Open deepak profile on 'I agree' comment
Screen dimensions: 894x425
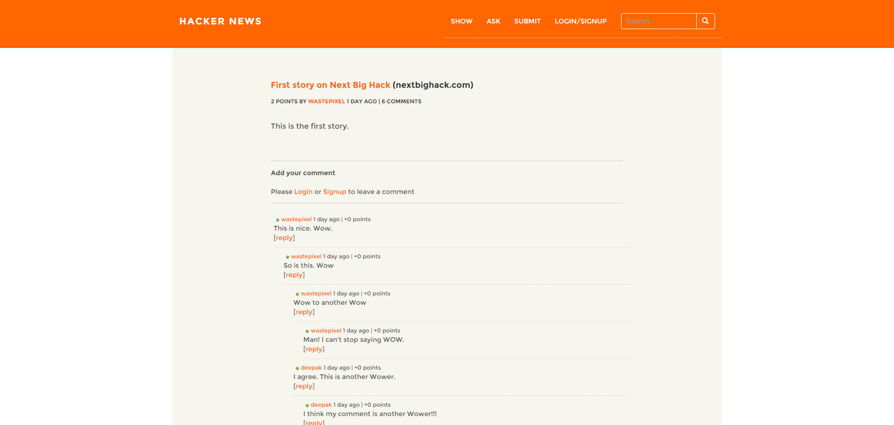[x=311, y=368]
